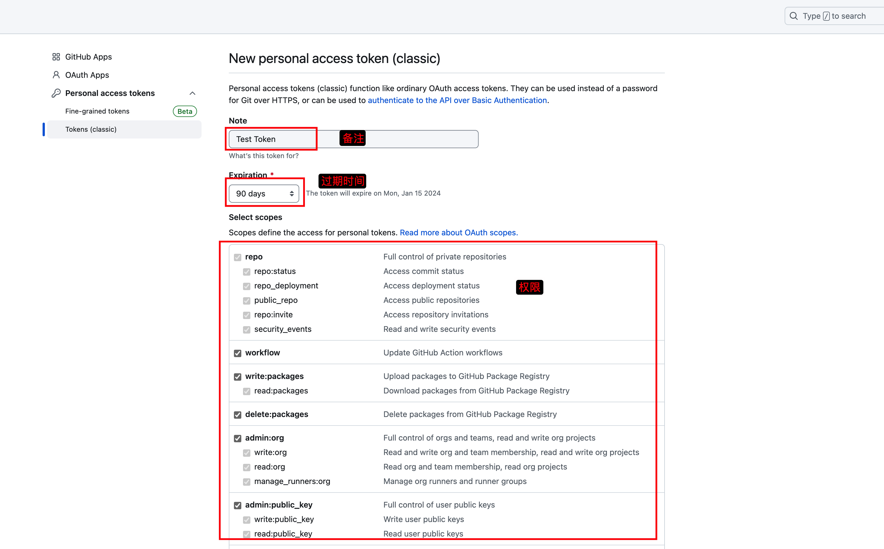Click the Beta badge next to Fine-grained tokens

(185, 111)
